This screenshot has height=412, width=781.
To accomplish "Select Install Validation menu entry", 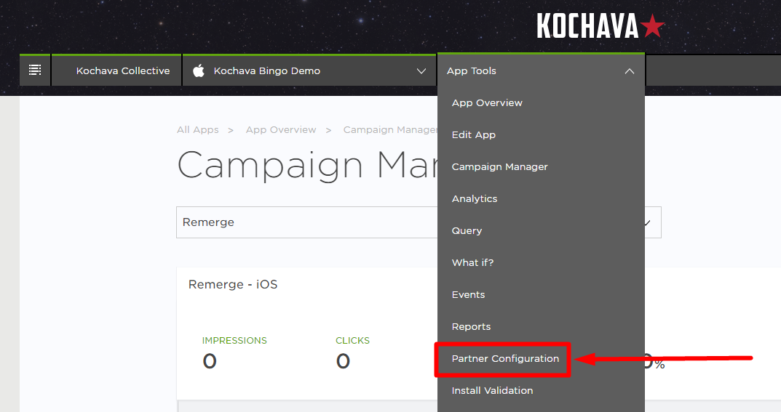I will (x=492, y=391).
